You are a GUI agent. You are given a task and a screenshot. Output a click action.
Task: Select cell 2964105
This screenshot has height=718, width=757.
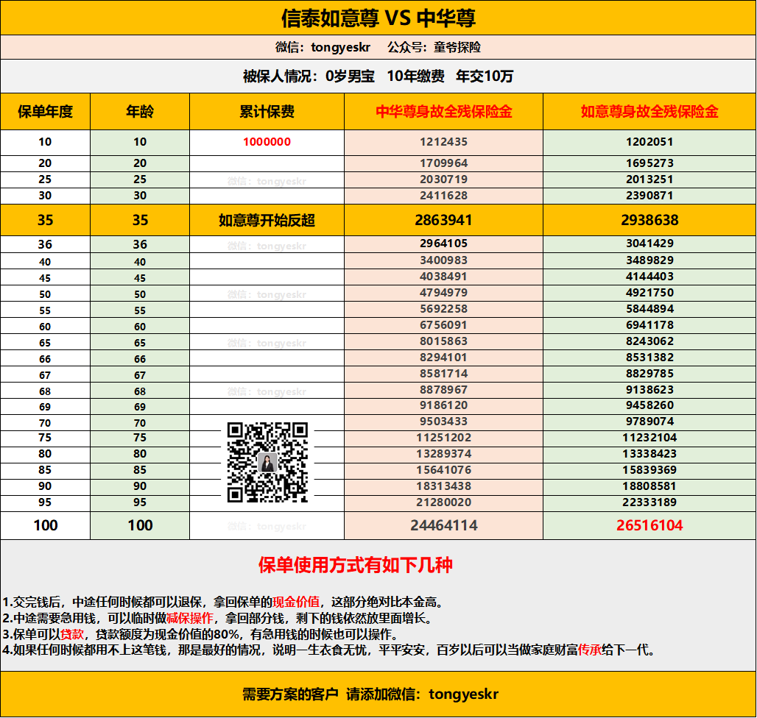(x=444, y=244)
